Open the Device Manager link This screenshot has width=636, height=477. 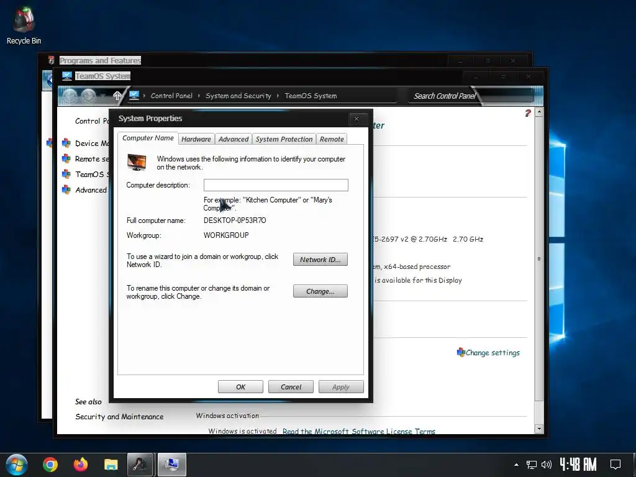coord(92,143)
